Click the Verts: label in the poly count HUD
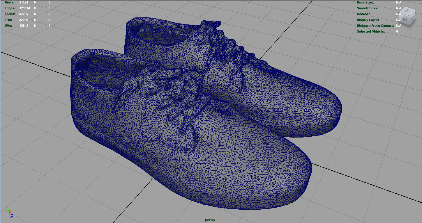Image resolution: width=422 pixels, height=223 pixels. tap(10, 2)
